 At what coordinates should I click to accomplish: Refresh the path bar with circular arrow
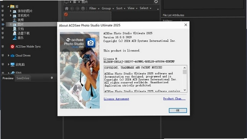click(x=156, y=2)
